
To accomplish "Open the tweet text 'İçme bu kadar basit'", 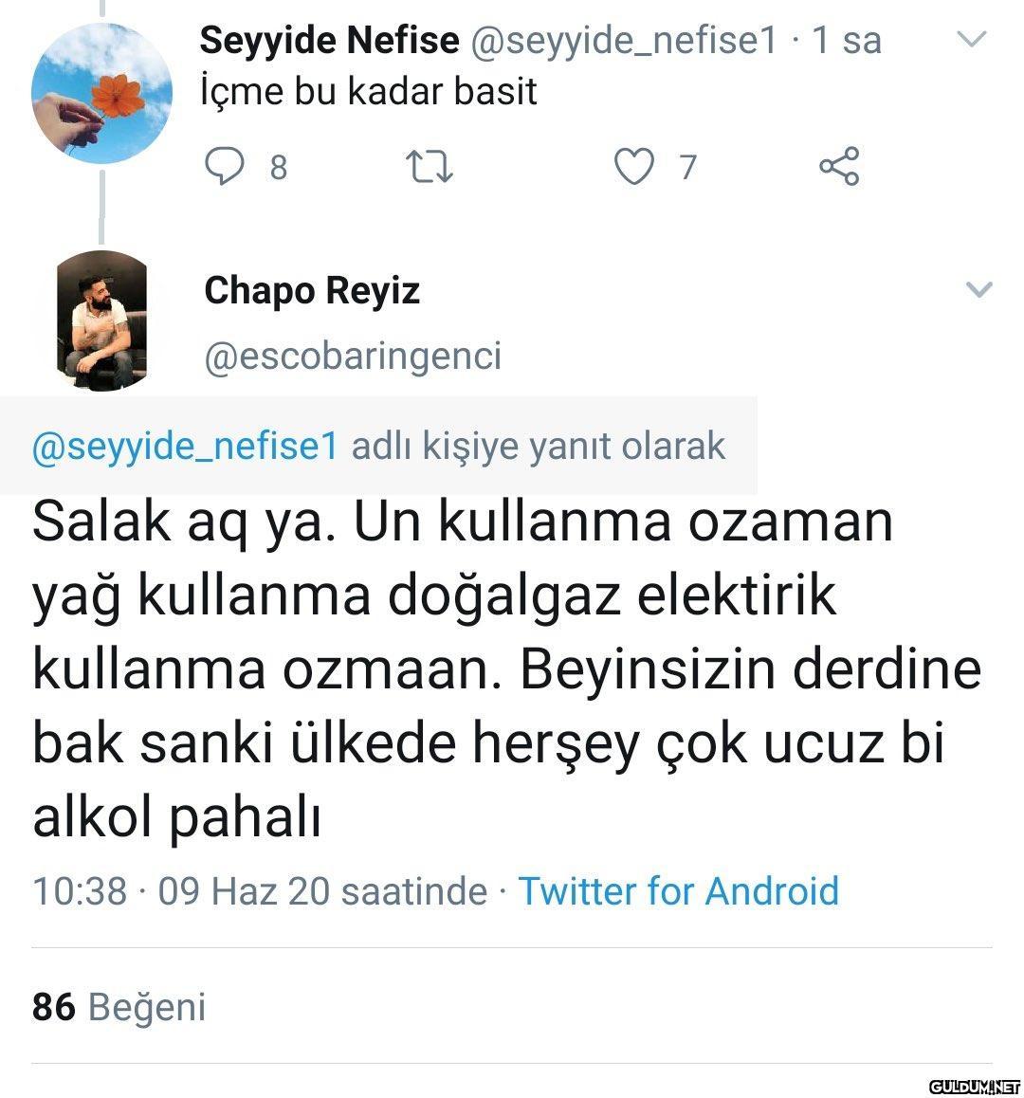I will pos(370,92).
